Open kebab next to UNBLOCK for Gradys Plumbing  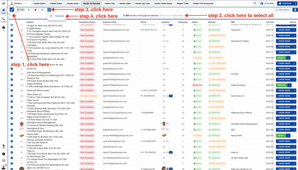pyautogui.click(x=289, y=85)
